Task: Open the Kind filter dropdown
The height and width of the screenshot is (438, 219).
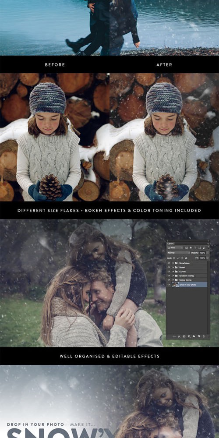Action: tap(175, 248)
